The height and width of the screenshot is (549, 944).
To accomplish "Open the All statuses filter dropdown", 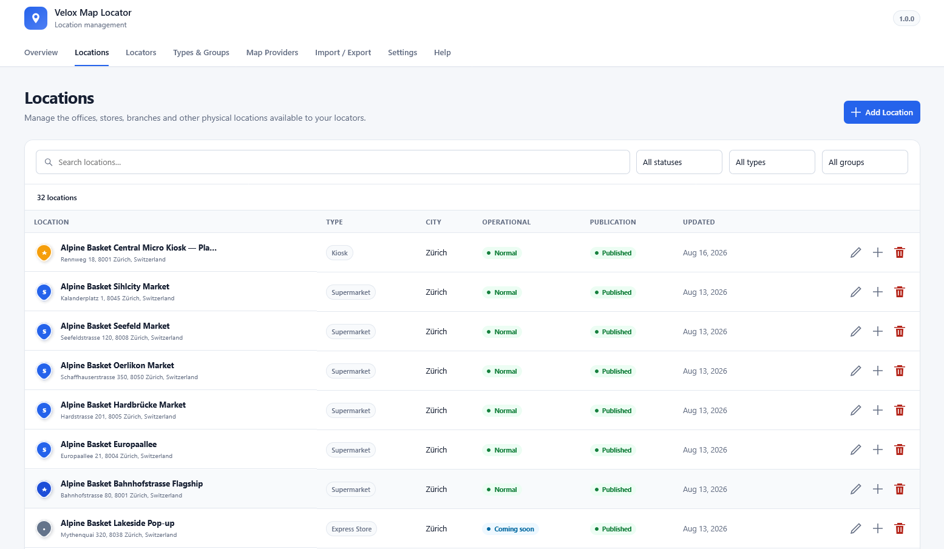I will coord(679,162).
